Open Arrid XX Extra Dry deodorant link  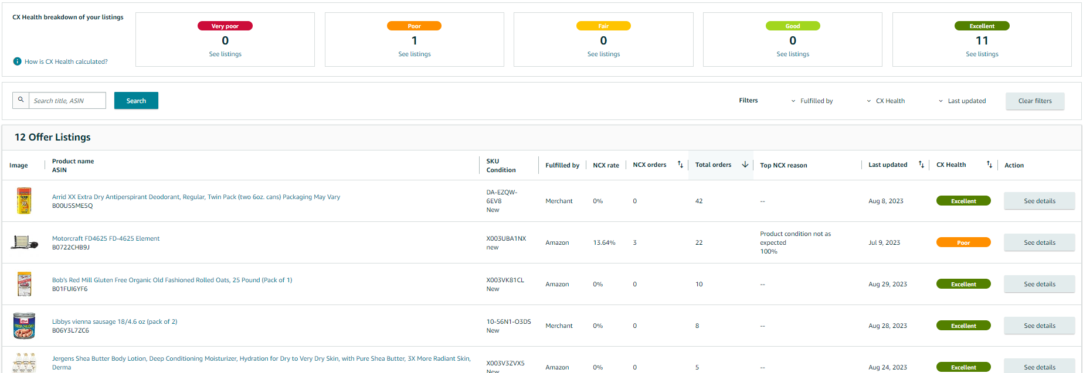tap(196, 197)
